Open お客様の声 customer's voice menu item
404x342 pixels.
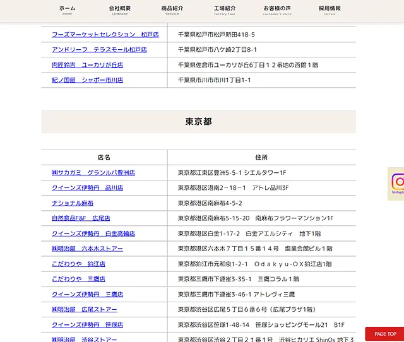[277, 10]
